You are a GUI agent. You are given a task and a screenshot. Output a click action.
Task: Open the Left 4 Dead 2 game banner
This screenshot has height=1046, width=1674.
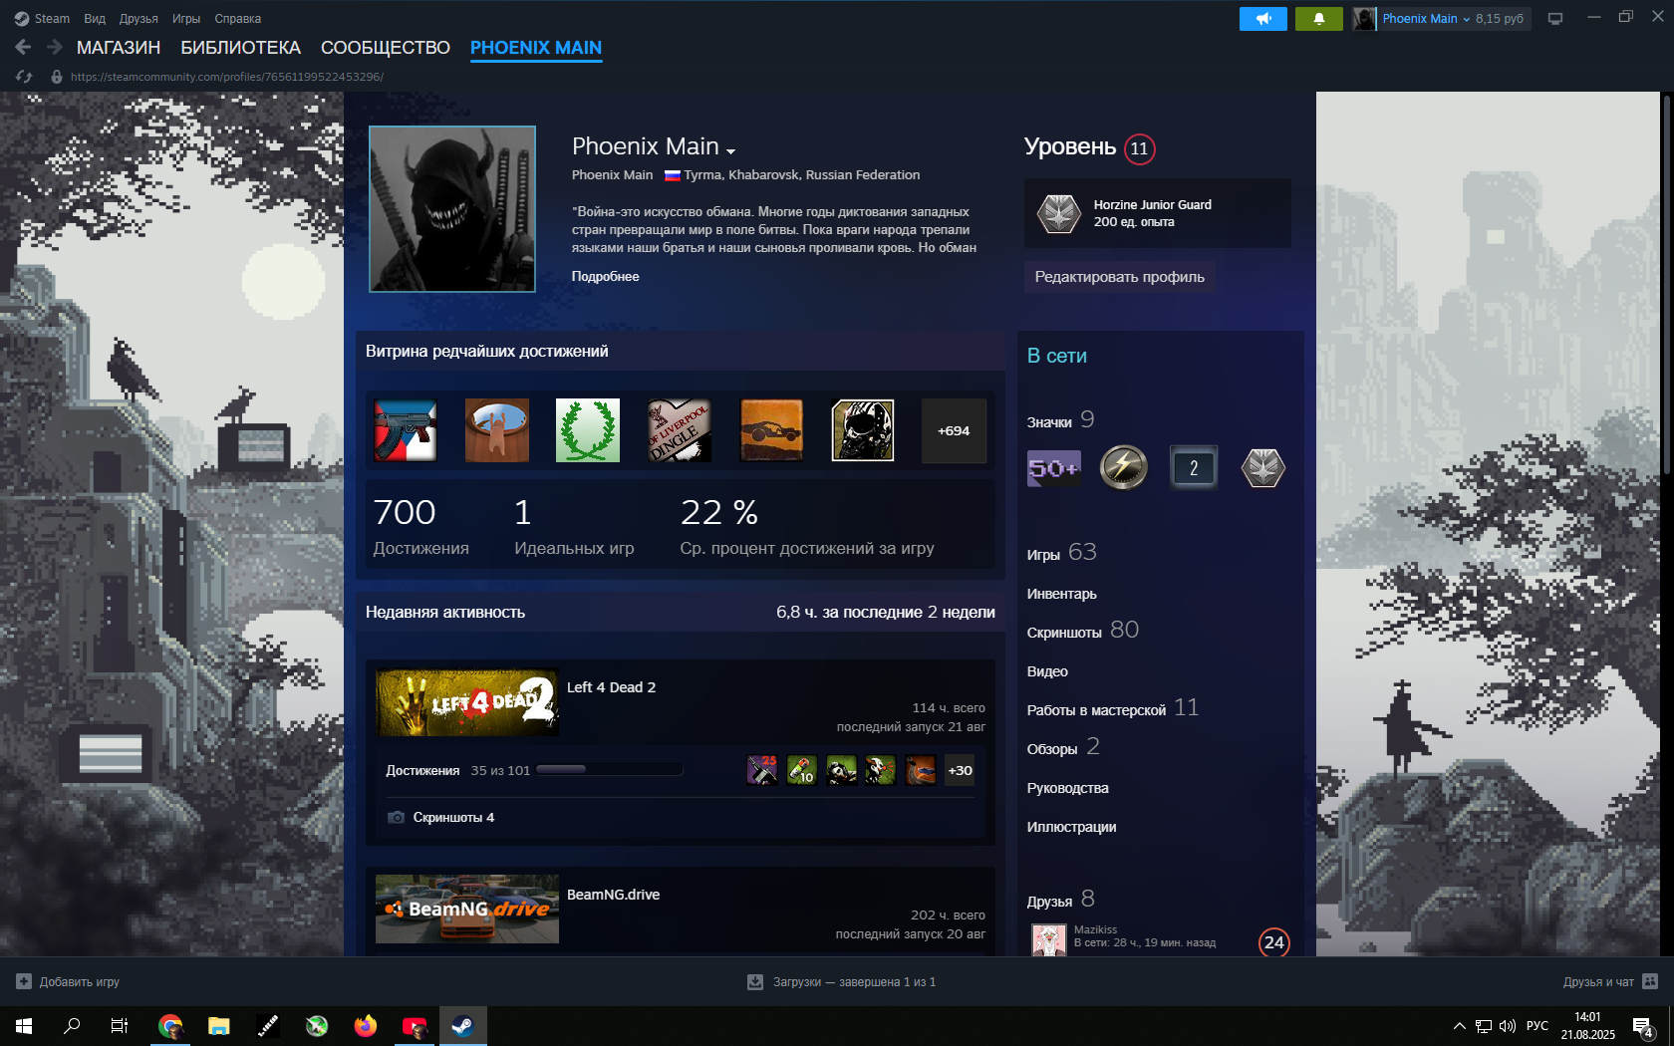click(467, 702)
